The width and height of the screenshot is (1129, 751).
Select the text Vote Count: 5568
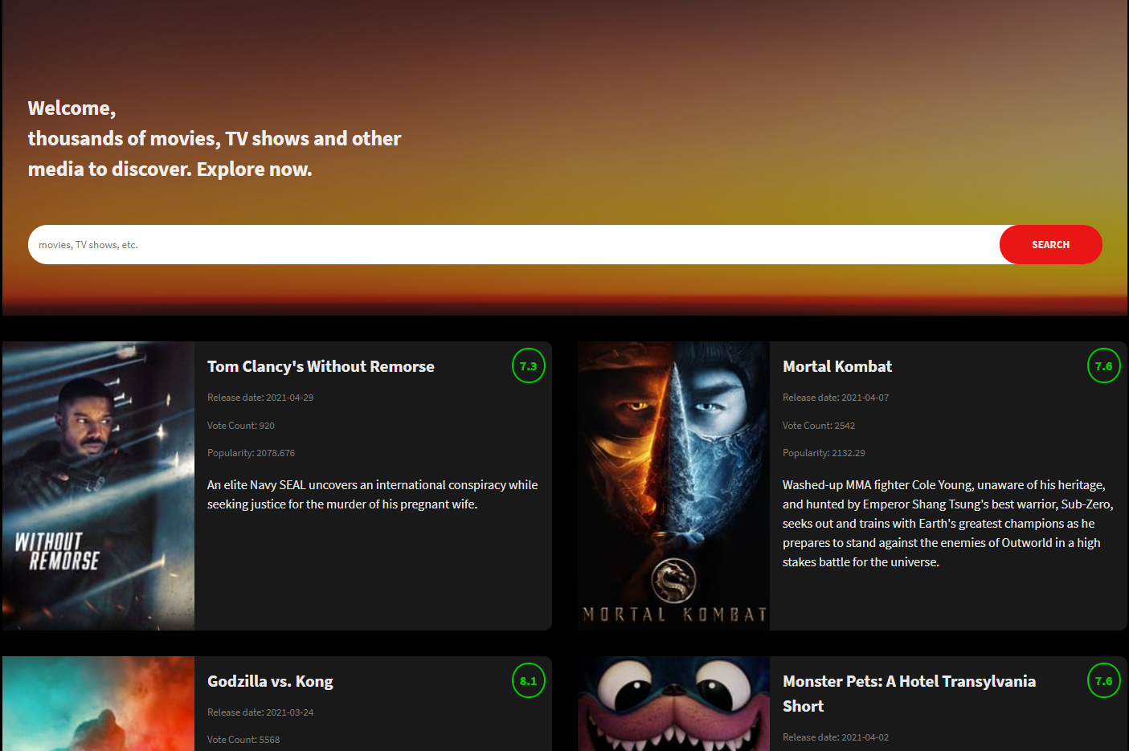243,740
